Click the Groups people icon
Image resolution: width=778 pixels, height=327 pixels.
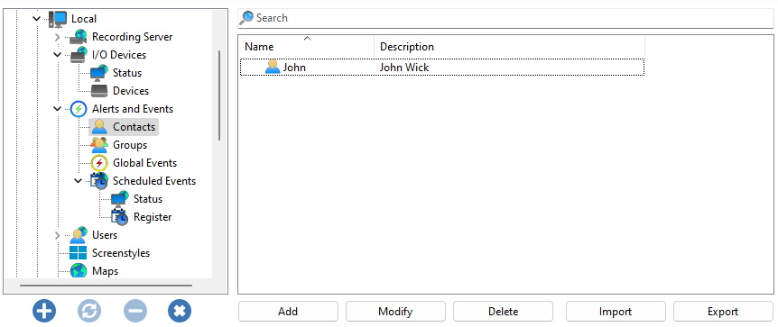point(99,145)
